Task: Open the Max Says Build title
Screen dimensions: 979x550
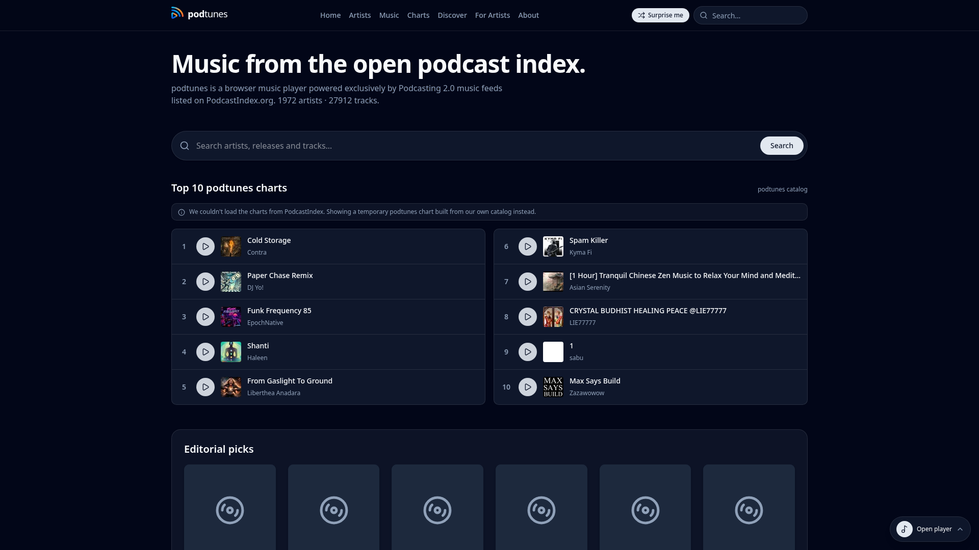Action: (x=595, y=381)
